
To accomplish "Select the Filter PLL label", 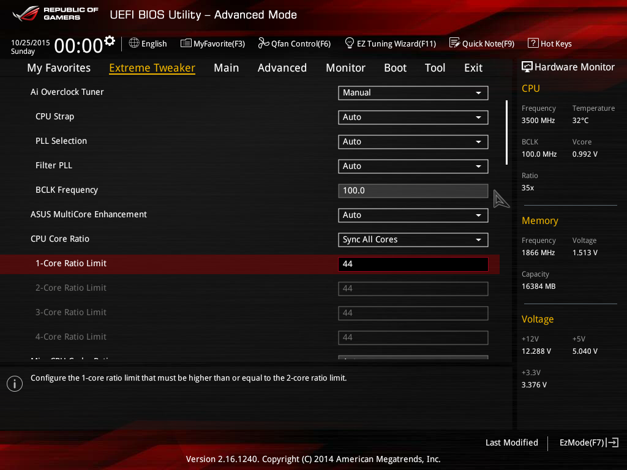I will pyautogui.click(x=54, y=165).
